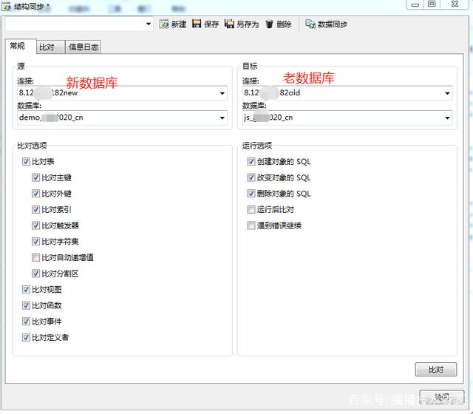Click the 关闭 button at the bottom
Image resolution: width=473 pixels, height=414 pixels.
[x=442, y=398]
